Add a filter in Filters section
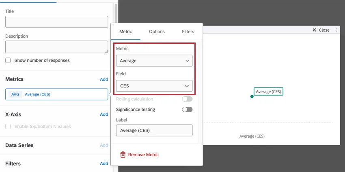 [104, 164]
